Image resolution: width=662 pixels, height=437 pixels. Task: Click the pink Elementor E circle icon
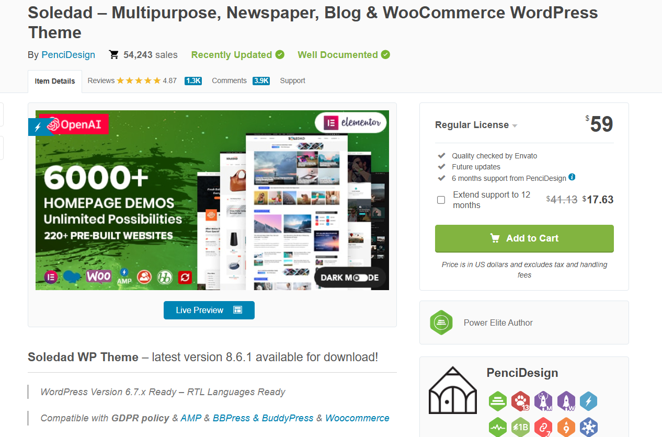(x=51, y=277)
